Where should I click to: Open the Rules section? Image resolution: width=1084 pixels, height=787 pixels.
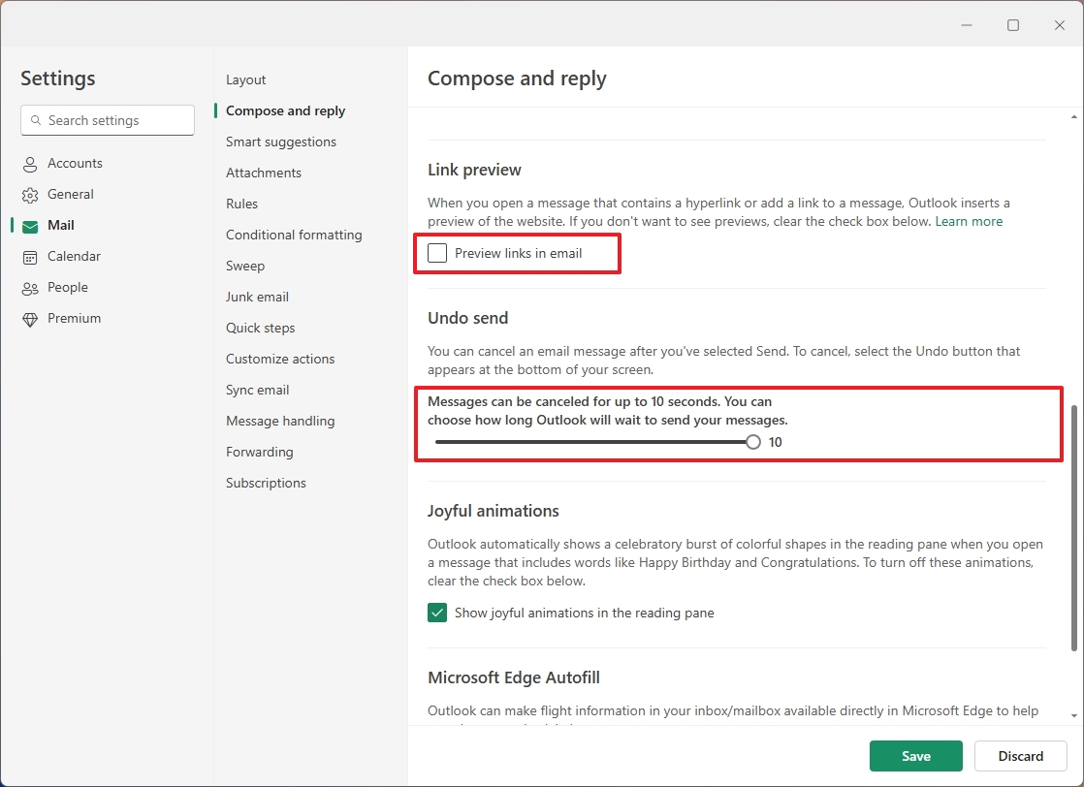pyautogui.click(x=241, y=204)
